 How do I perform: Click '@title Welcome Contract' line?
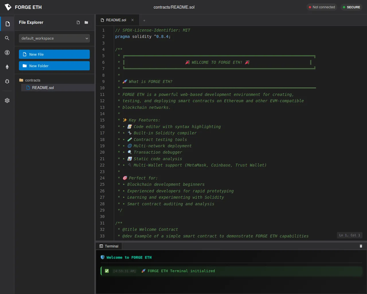coord(150,229)
